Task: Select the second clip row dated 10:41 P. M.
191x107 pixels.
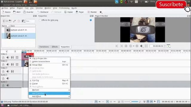Action: pos(19,36)
